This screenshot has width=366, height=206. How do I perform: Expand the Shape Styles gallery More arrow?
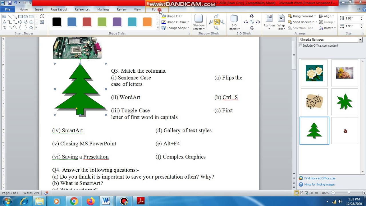(x=158, y=28)
